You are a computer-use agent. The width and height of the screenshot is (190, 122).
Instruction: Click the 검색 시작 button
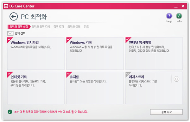(x=166, y=112)
